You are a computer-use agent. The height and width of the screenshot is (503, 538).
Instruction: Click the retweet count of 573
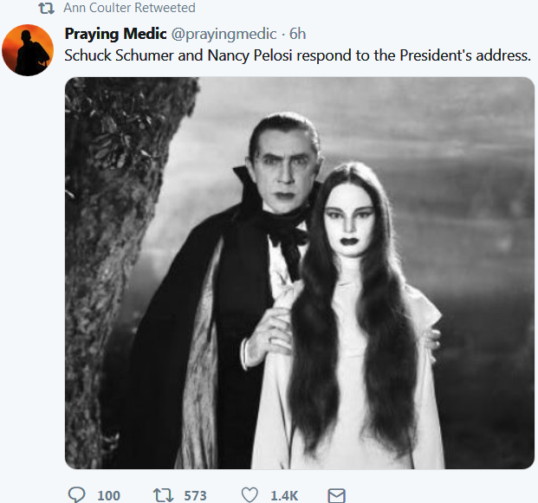tap(195, 495)
